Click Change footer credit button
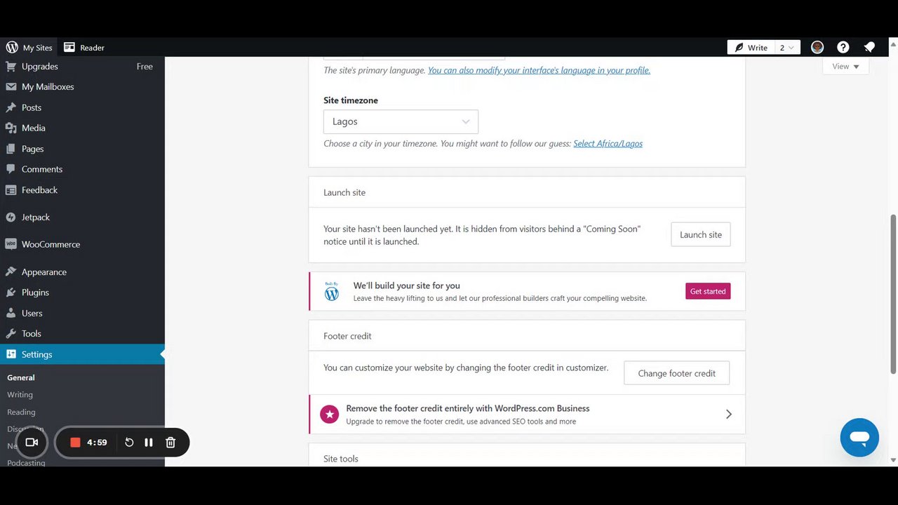 point(676,373)
